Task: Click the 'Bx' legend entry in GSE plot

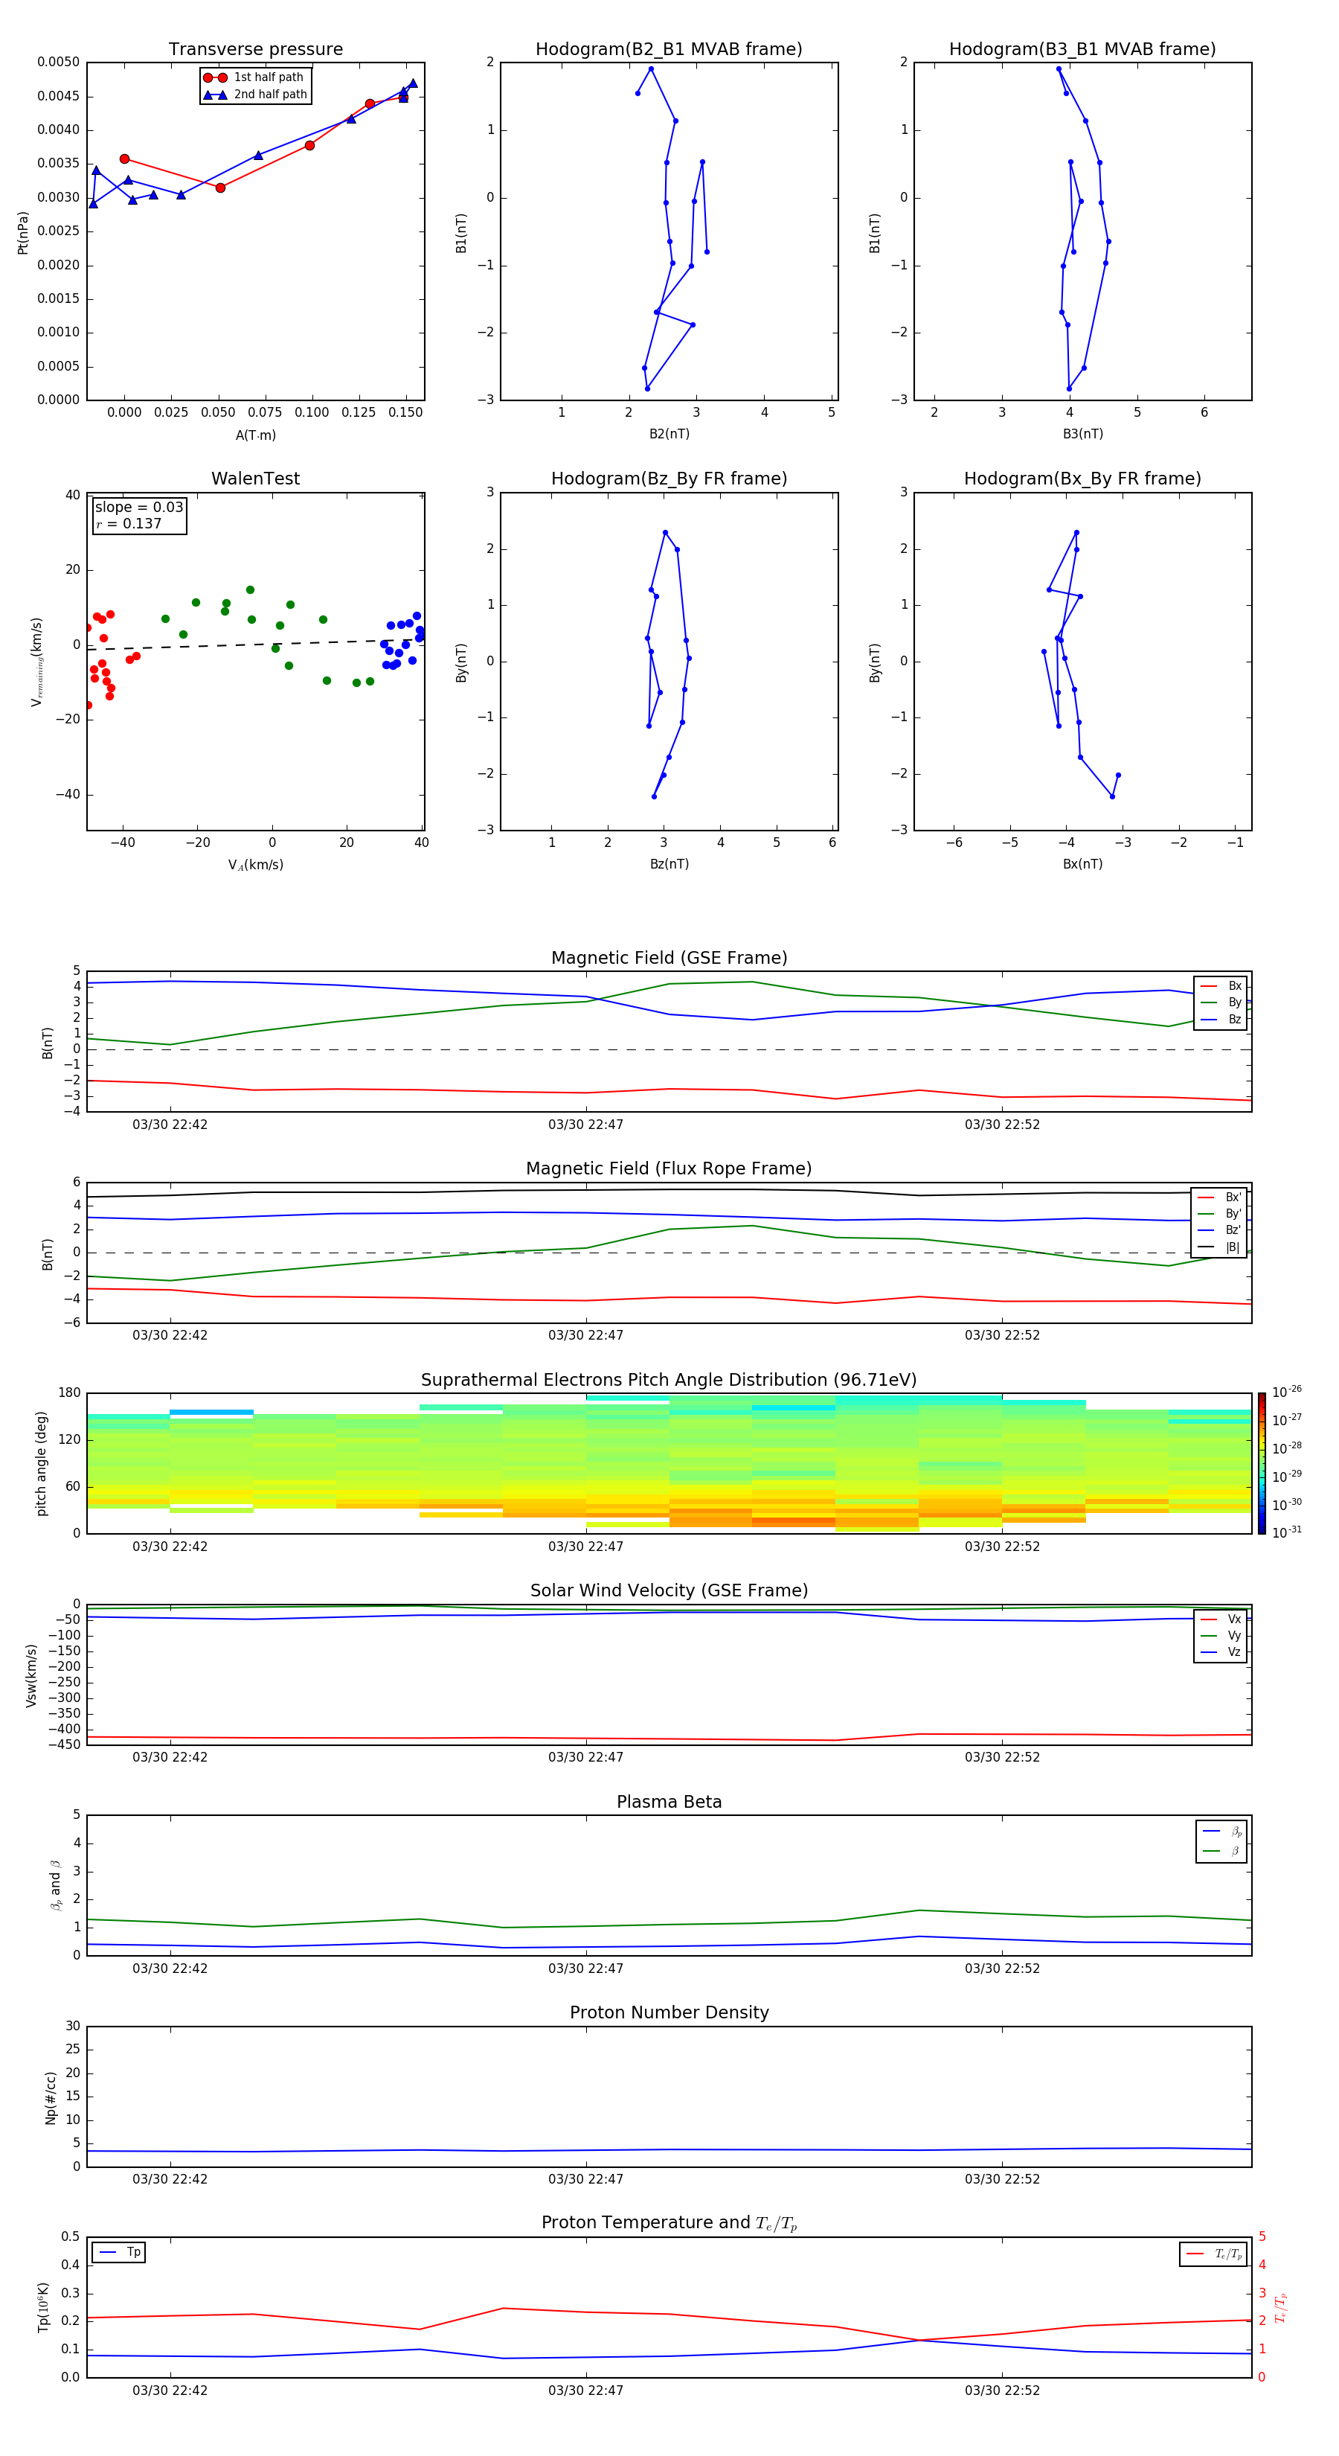Action: coord(1221,986)
